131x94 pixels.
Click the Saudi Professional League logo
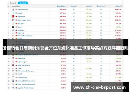click(x=13, y=84)
